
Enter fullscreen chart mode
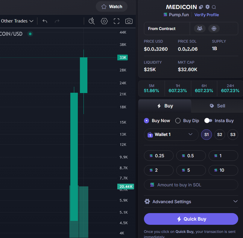116,21
